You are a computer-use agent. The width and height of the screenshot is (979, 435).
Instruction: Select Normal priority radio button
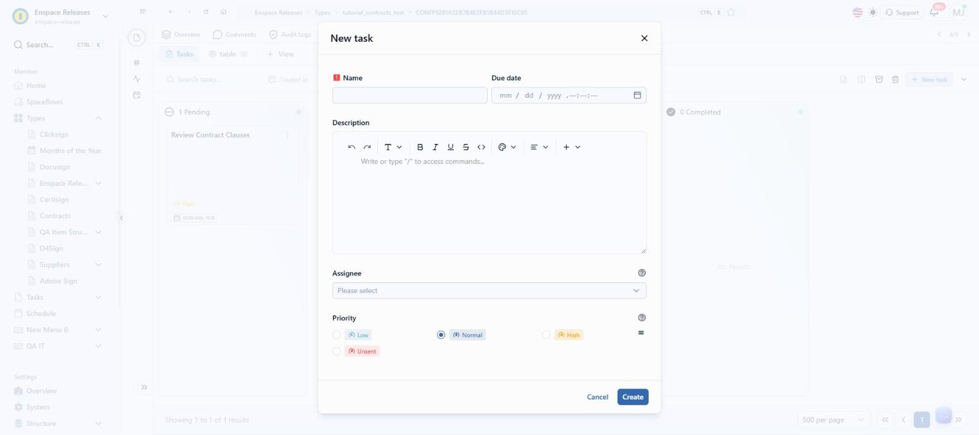coord(441,335)
